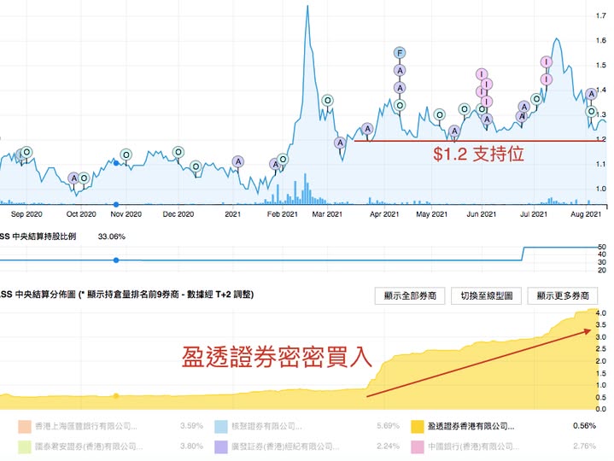Select the O marker at Nov 2020
Viewport: 614px width, 461px height.
click(x=126, y=155)
